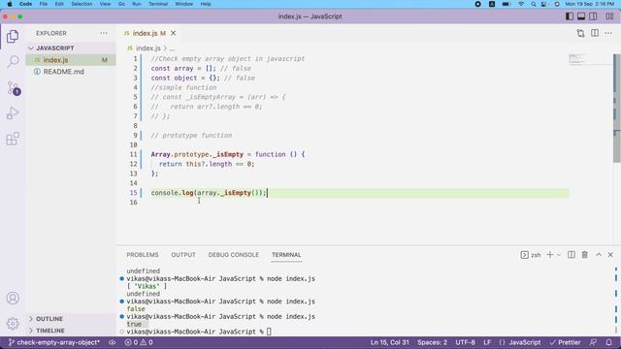
Task: Create a new terminal with plus icon
Action: click(550, 255)
